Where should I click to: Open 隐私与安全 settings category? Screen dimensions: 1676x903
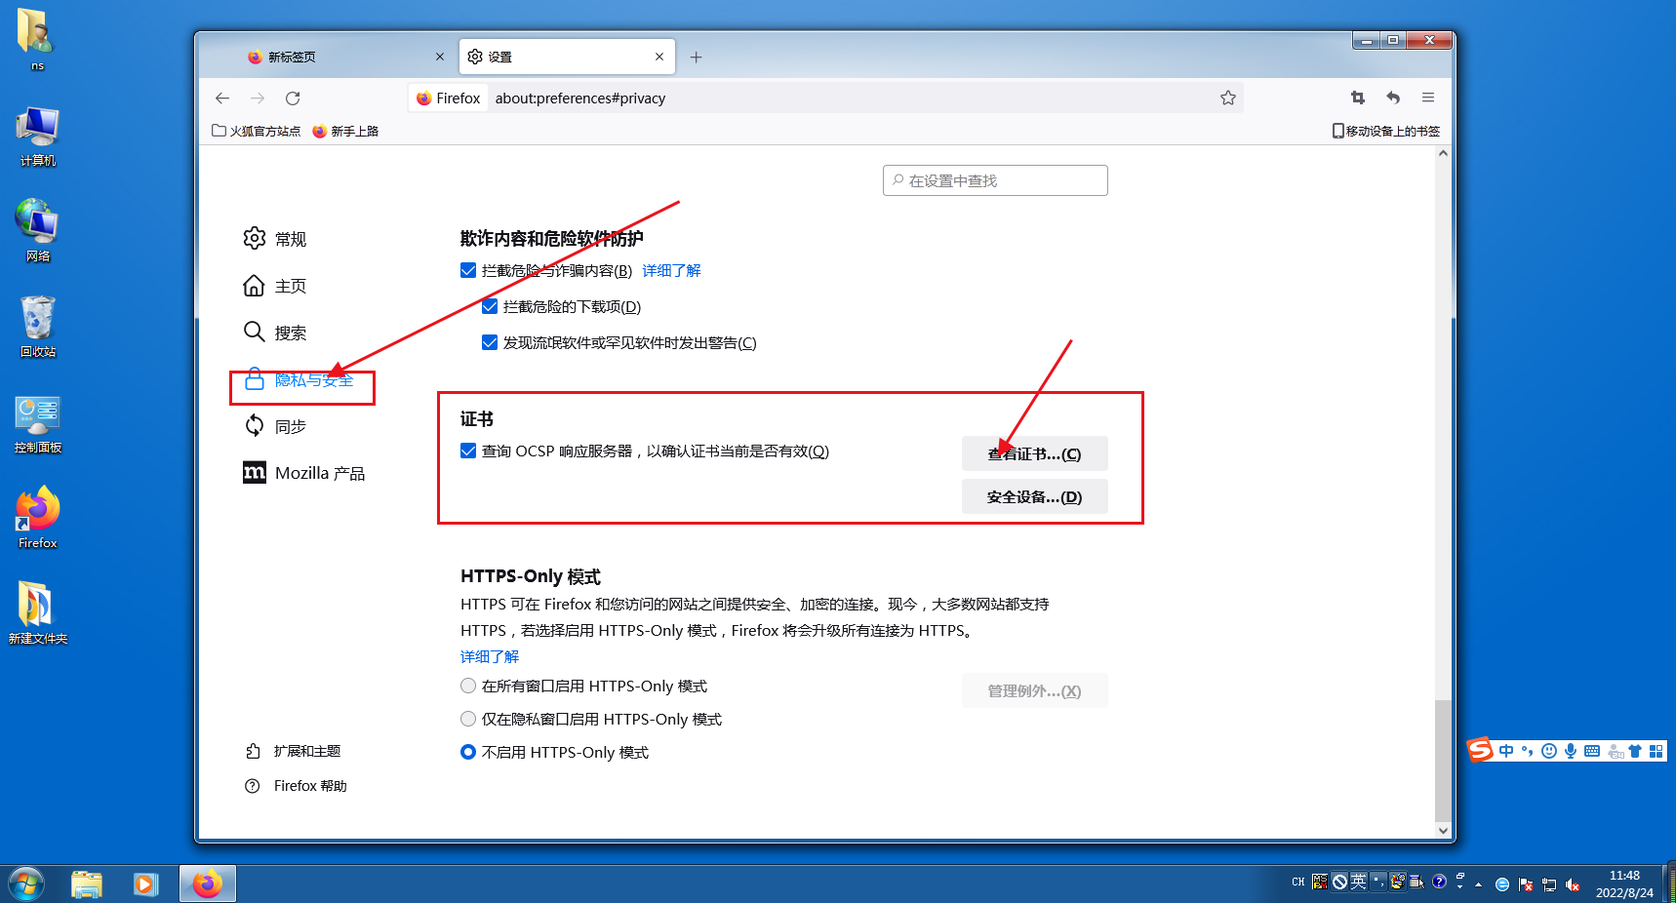point(299,380)
